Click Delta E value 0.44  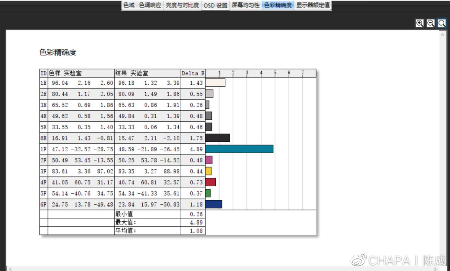[196, 172]
